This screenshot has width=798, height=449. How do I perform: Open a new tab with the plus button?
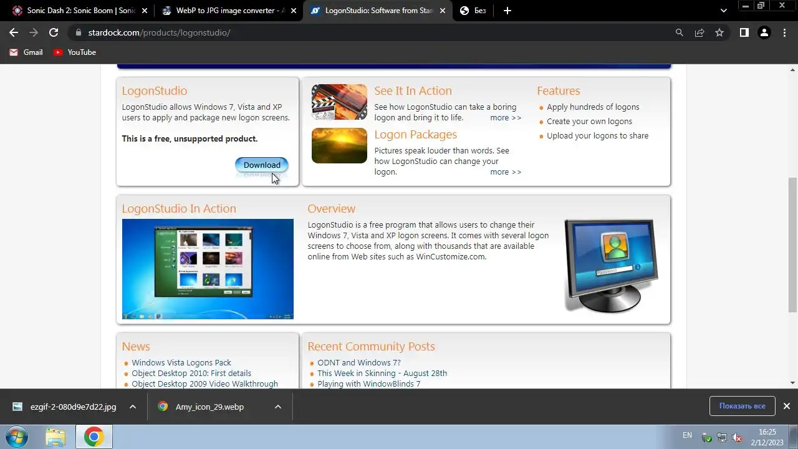click(507, 11)
